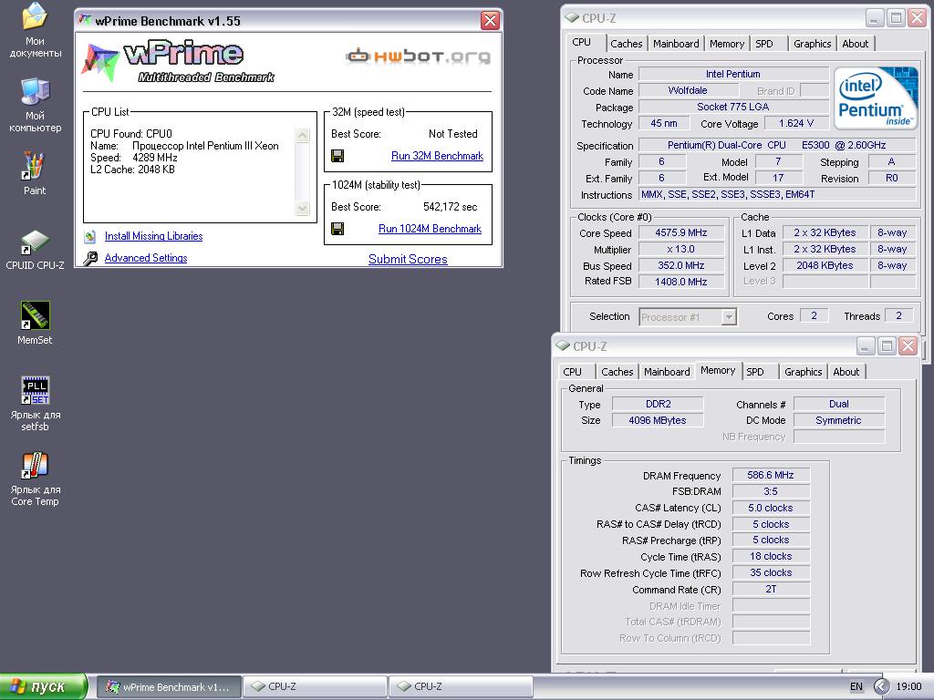
Task: Open Advanced Settings link
Action: pos(146,258)
